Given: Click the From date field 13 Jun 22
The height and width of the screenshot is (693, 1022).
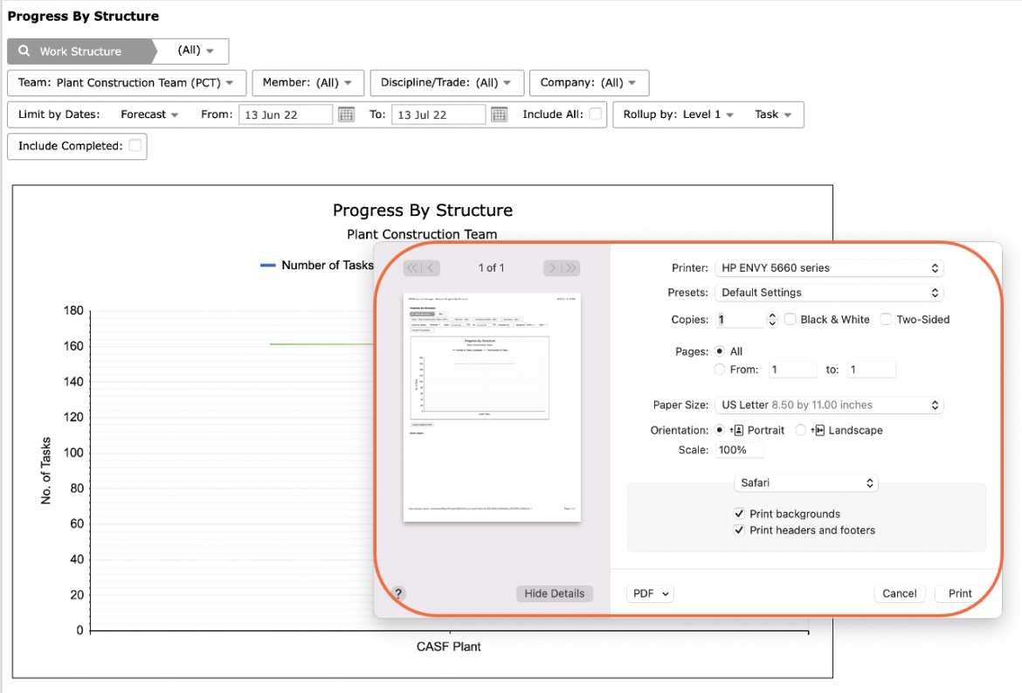Looking at the screenshot, I should (x=286, y=114).
